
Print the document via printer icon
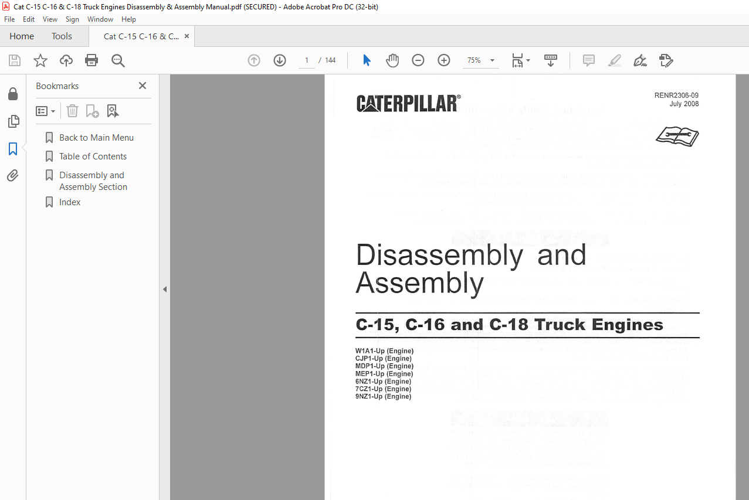click(x=91, y=60)
